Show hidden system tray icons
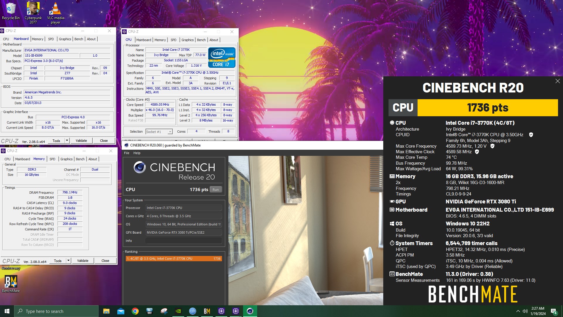The image size is (563, 317). point(518,311)
